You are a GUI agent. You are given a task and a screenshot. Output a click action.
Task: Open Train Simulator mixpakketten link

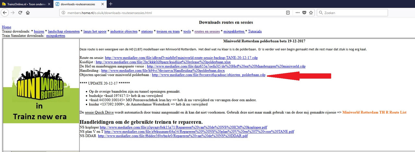pyautogui.click(x=56, y=36)
